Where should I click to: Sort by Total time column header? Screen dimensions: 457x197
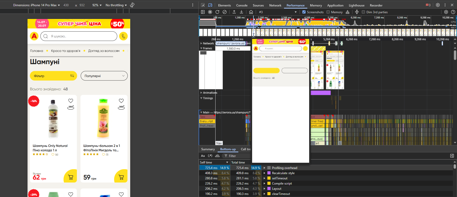(245, 162)
